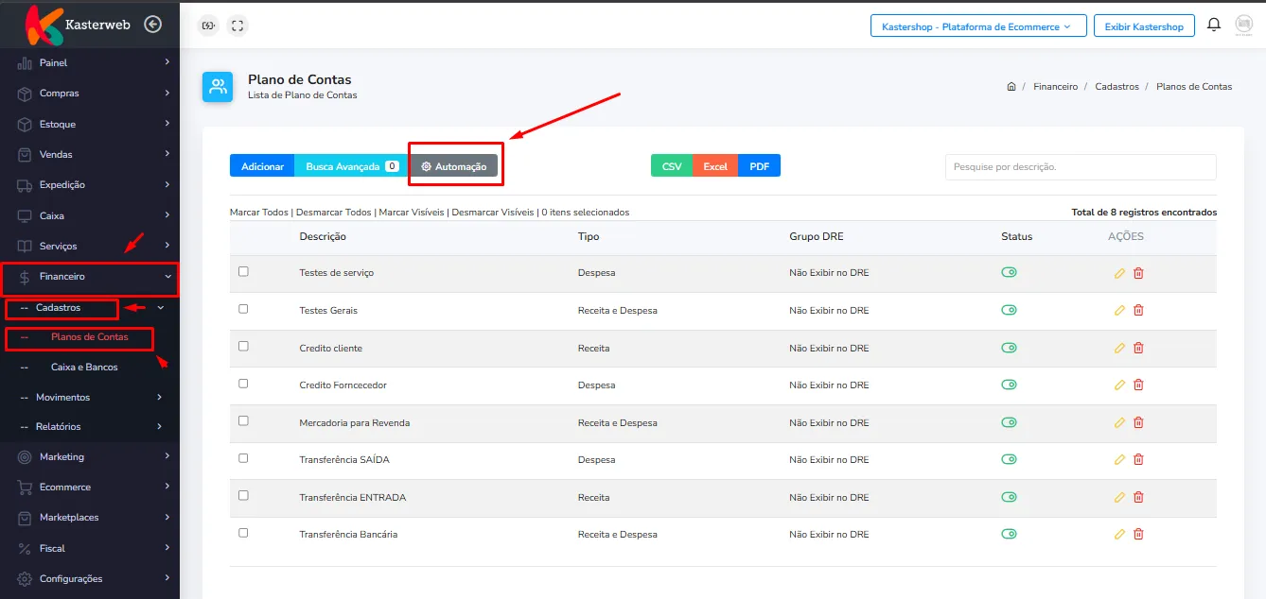
Task: Click the Adicionar button
Action: click(x=262, y=166)
